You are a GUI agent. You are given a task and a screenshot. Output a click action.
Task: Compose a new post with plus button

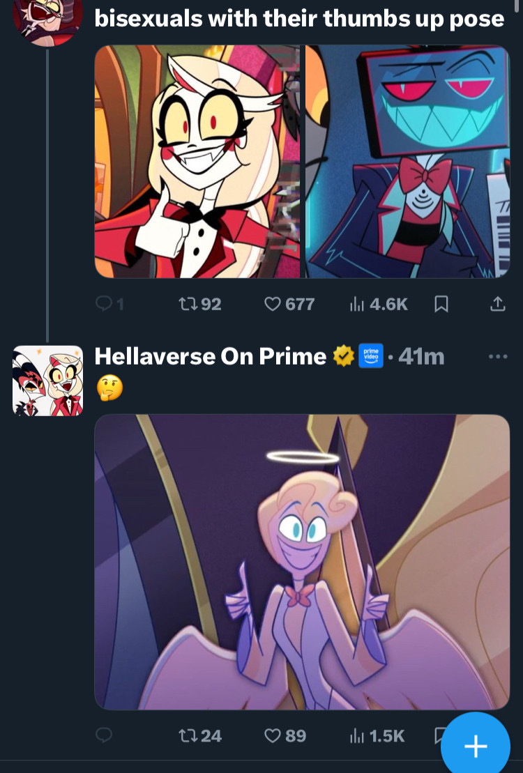(476, 747)
